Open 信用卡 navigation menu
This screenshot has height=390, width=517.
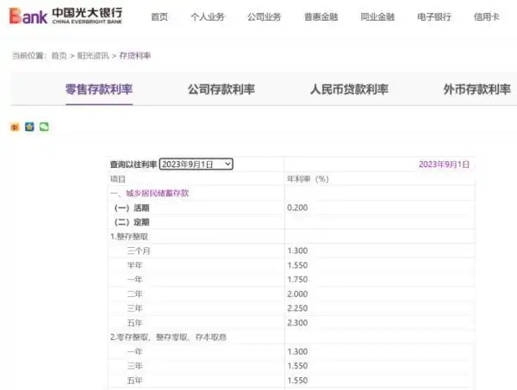(487, 16)
